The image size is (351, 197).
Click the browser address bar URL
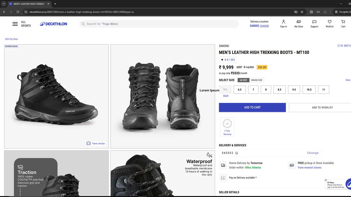[x=81, y=12]
